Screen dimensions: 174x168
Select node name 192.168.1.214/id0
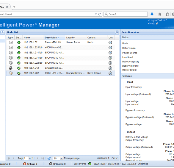tap(33, 53)
